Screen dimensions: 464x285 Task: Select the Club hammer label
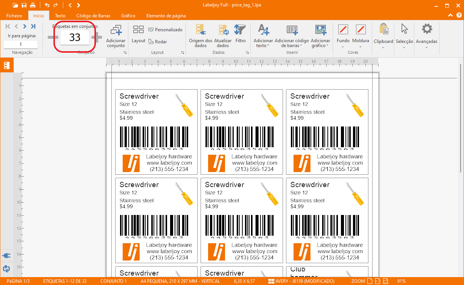(327, 272)
